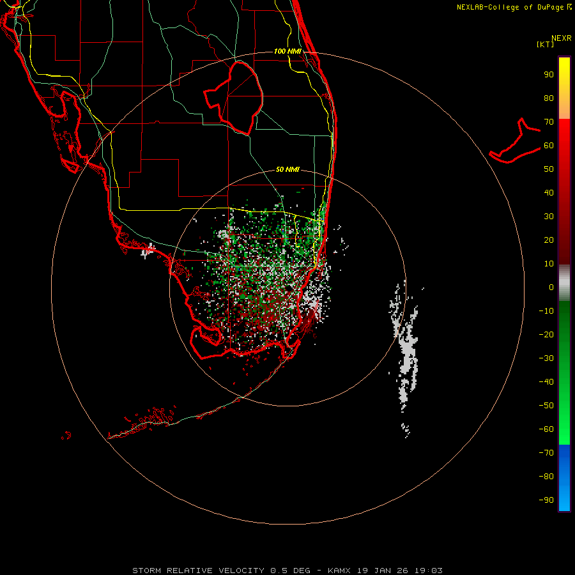The height and width of the screenshot is (575, 575).
Task: Select the -80 knot scale label
Action: tap(546, 477)
